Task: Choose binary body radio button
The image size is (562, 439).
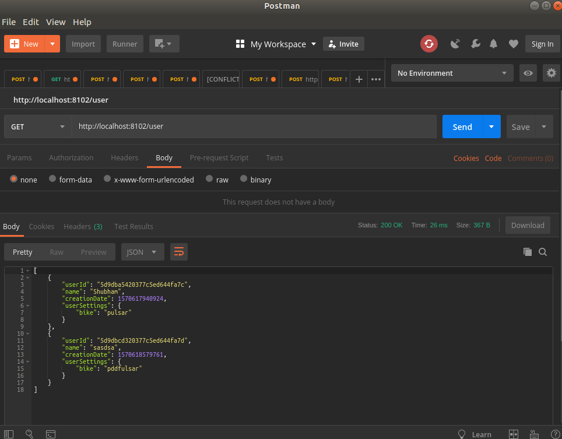Action: point(244,180)
